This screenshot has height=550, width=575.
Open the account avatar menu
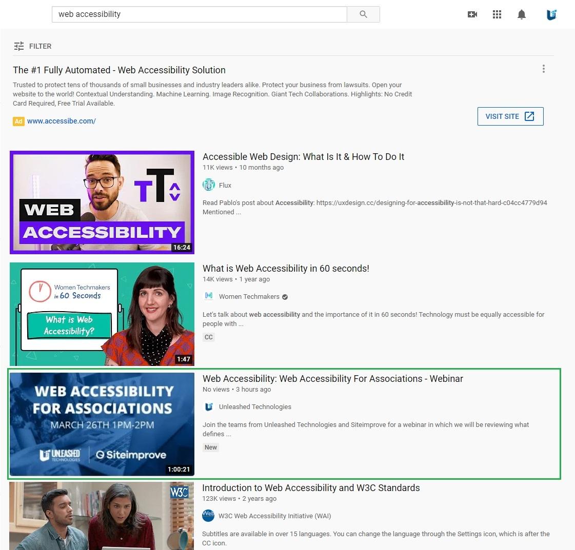pos(551,15)
